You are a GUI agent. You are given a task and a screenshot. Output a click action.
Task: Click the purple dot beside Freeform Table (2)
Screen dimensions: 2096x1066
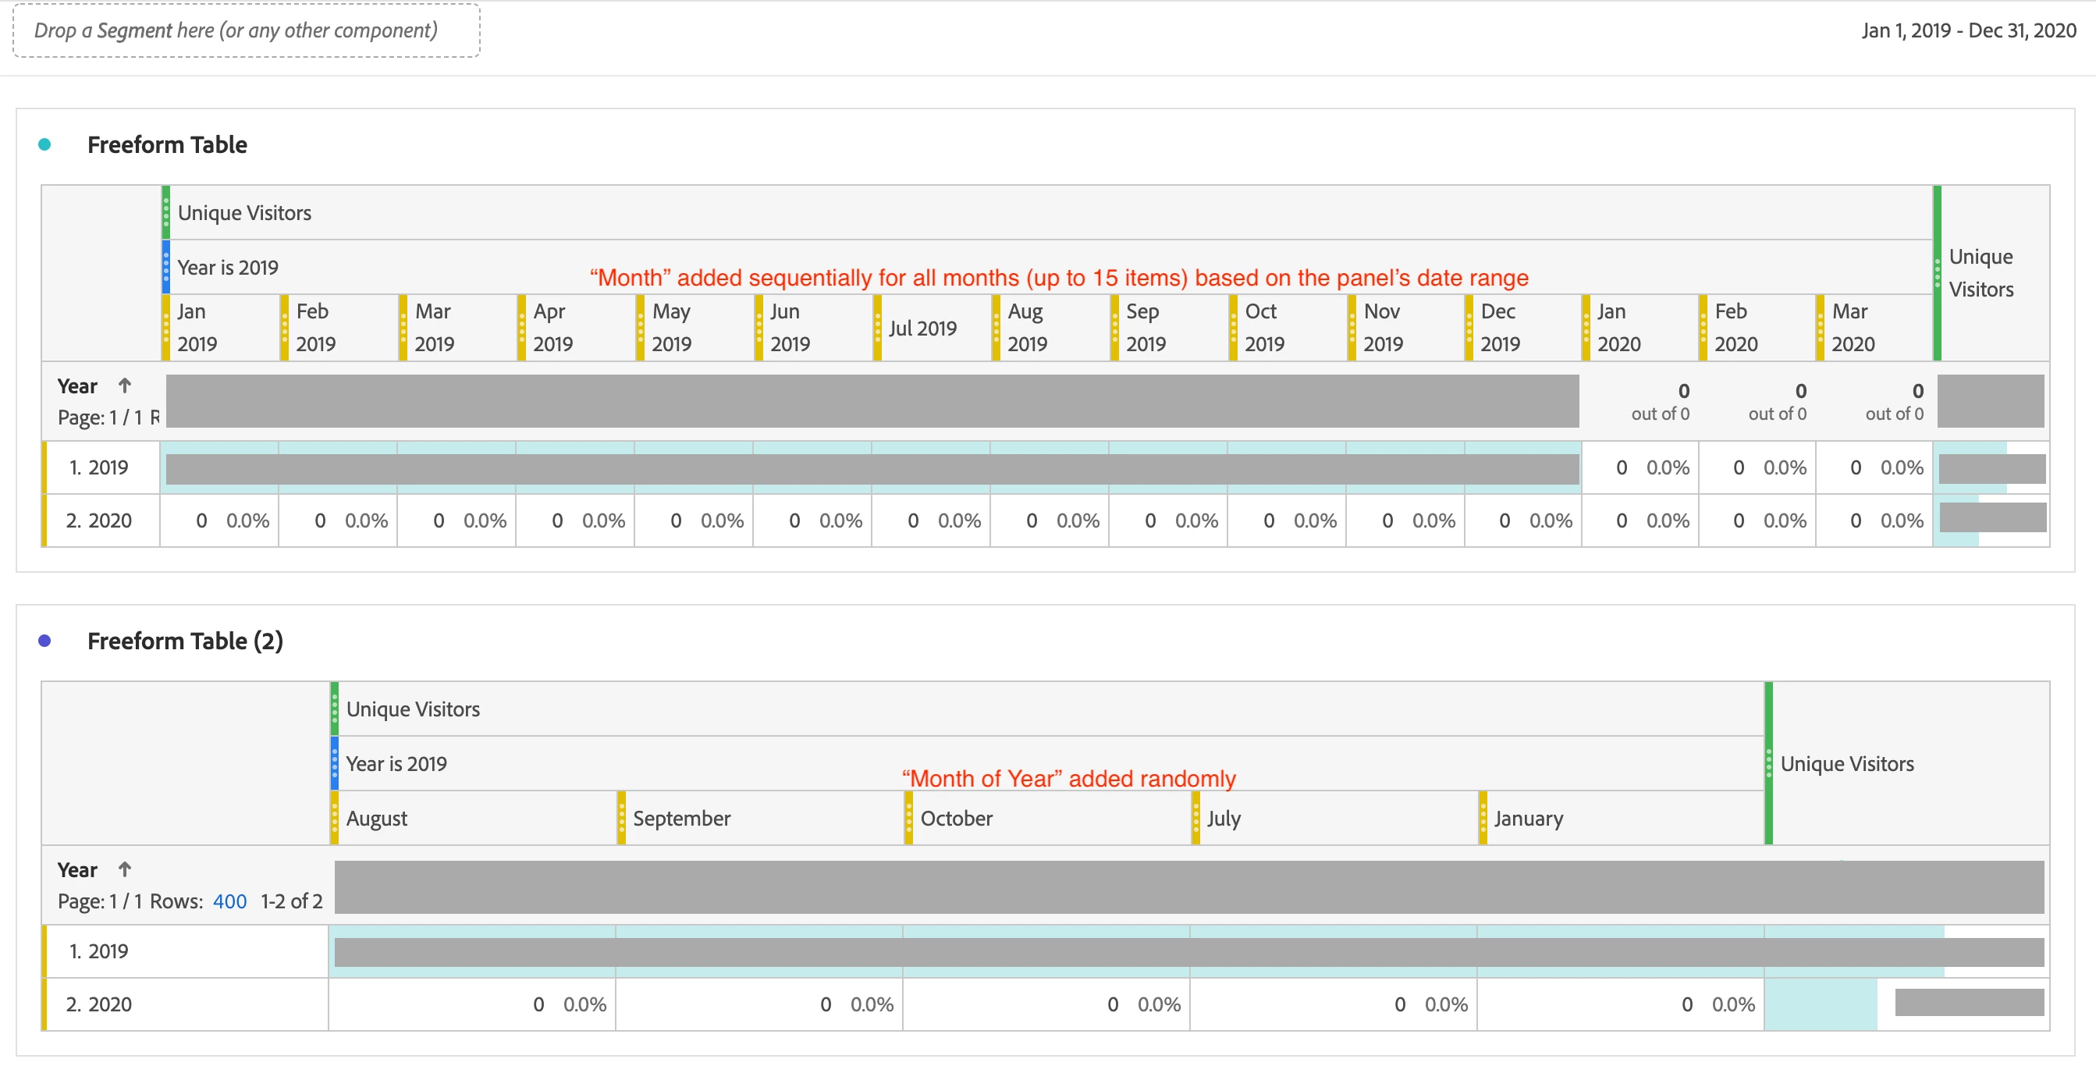(x=44, y=641)
